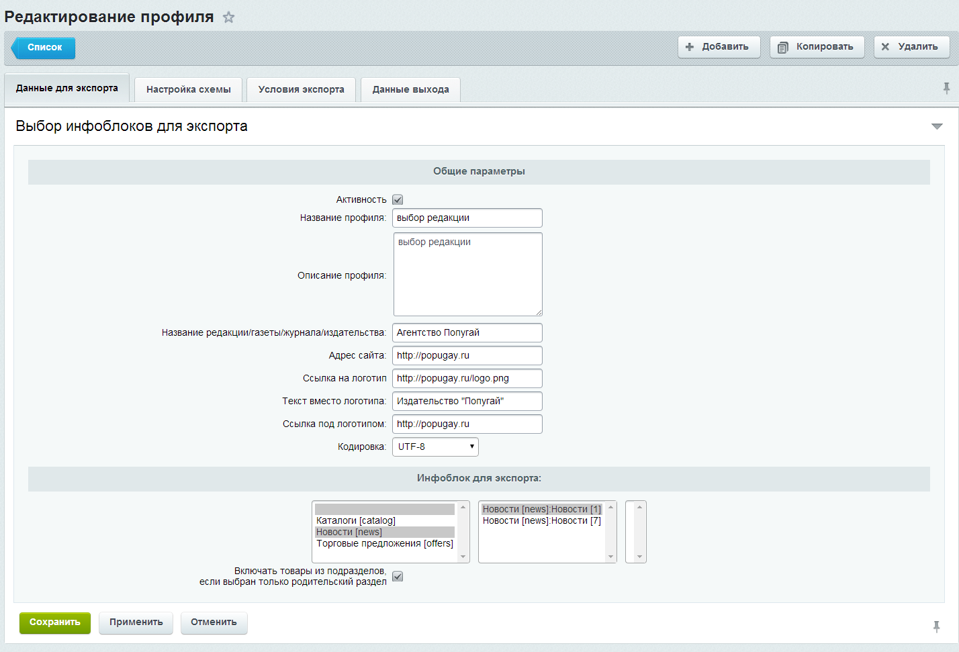Click the favorites star next to page title

click(229, 17)
